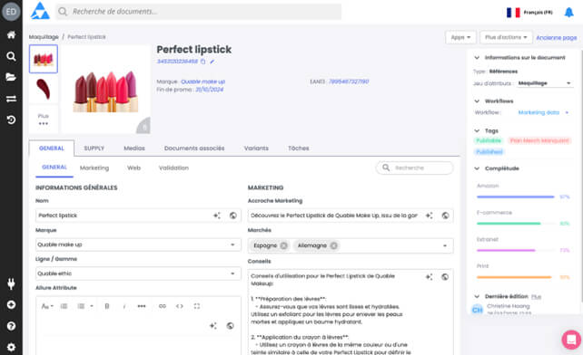The height and width of the screenshot is (355, 583).
Task: Open the home icon in left sidebar
Action: (11, 35)
